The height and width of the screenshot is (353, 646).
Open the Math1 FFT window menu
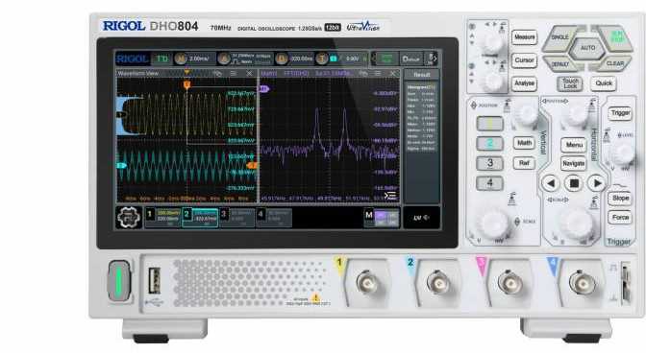[x=378, y=73]
